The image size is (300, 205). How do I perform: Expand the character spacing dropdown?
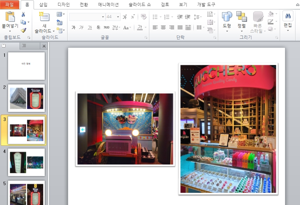click(119, 28)
